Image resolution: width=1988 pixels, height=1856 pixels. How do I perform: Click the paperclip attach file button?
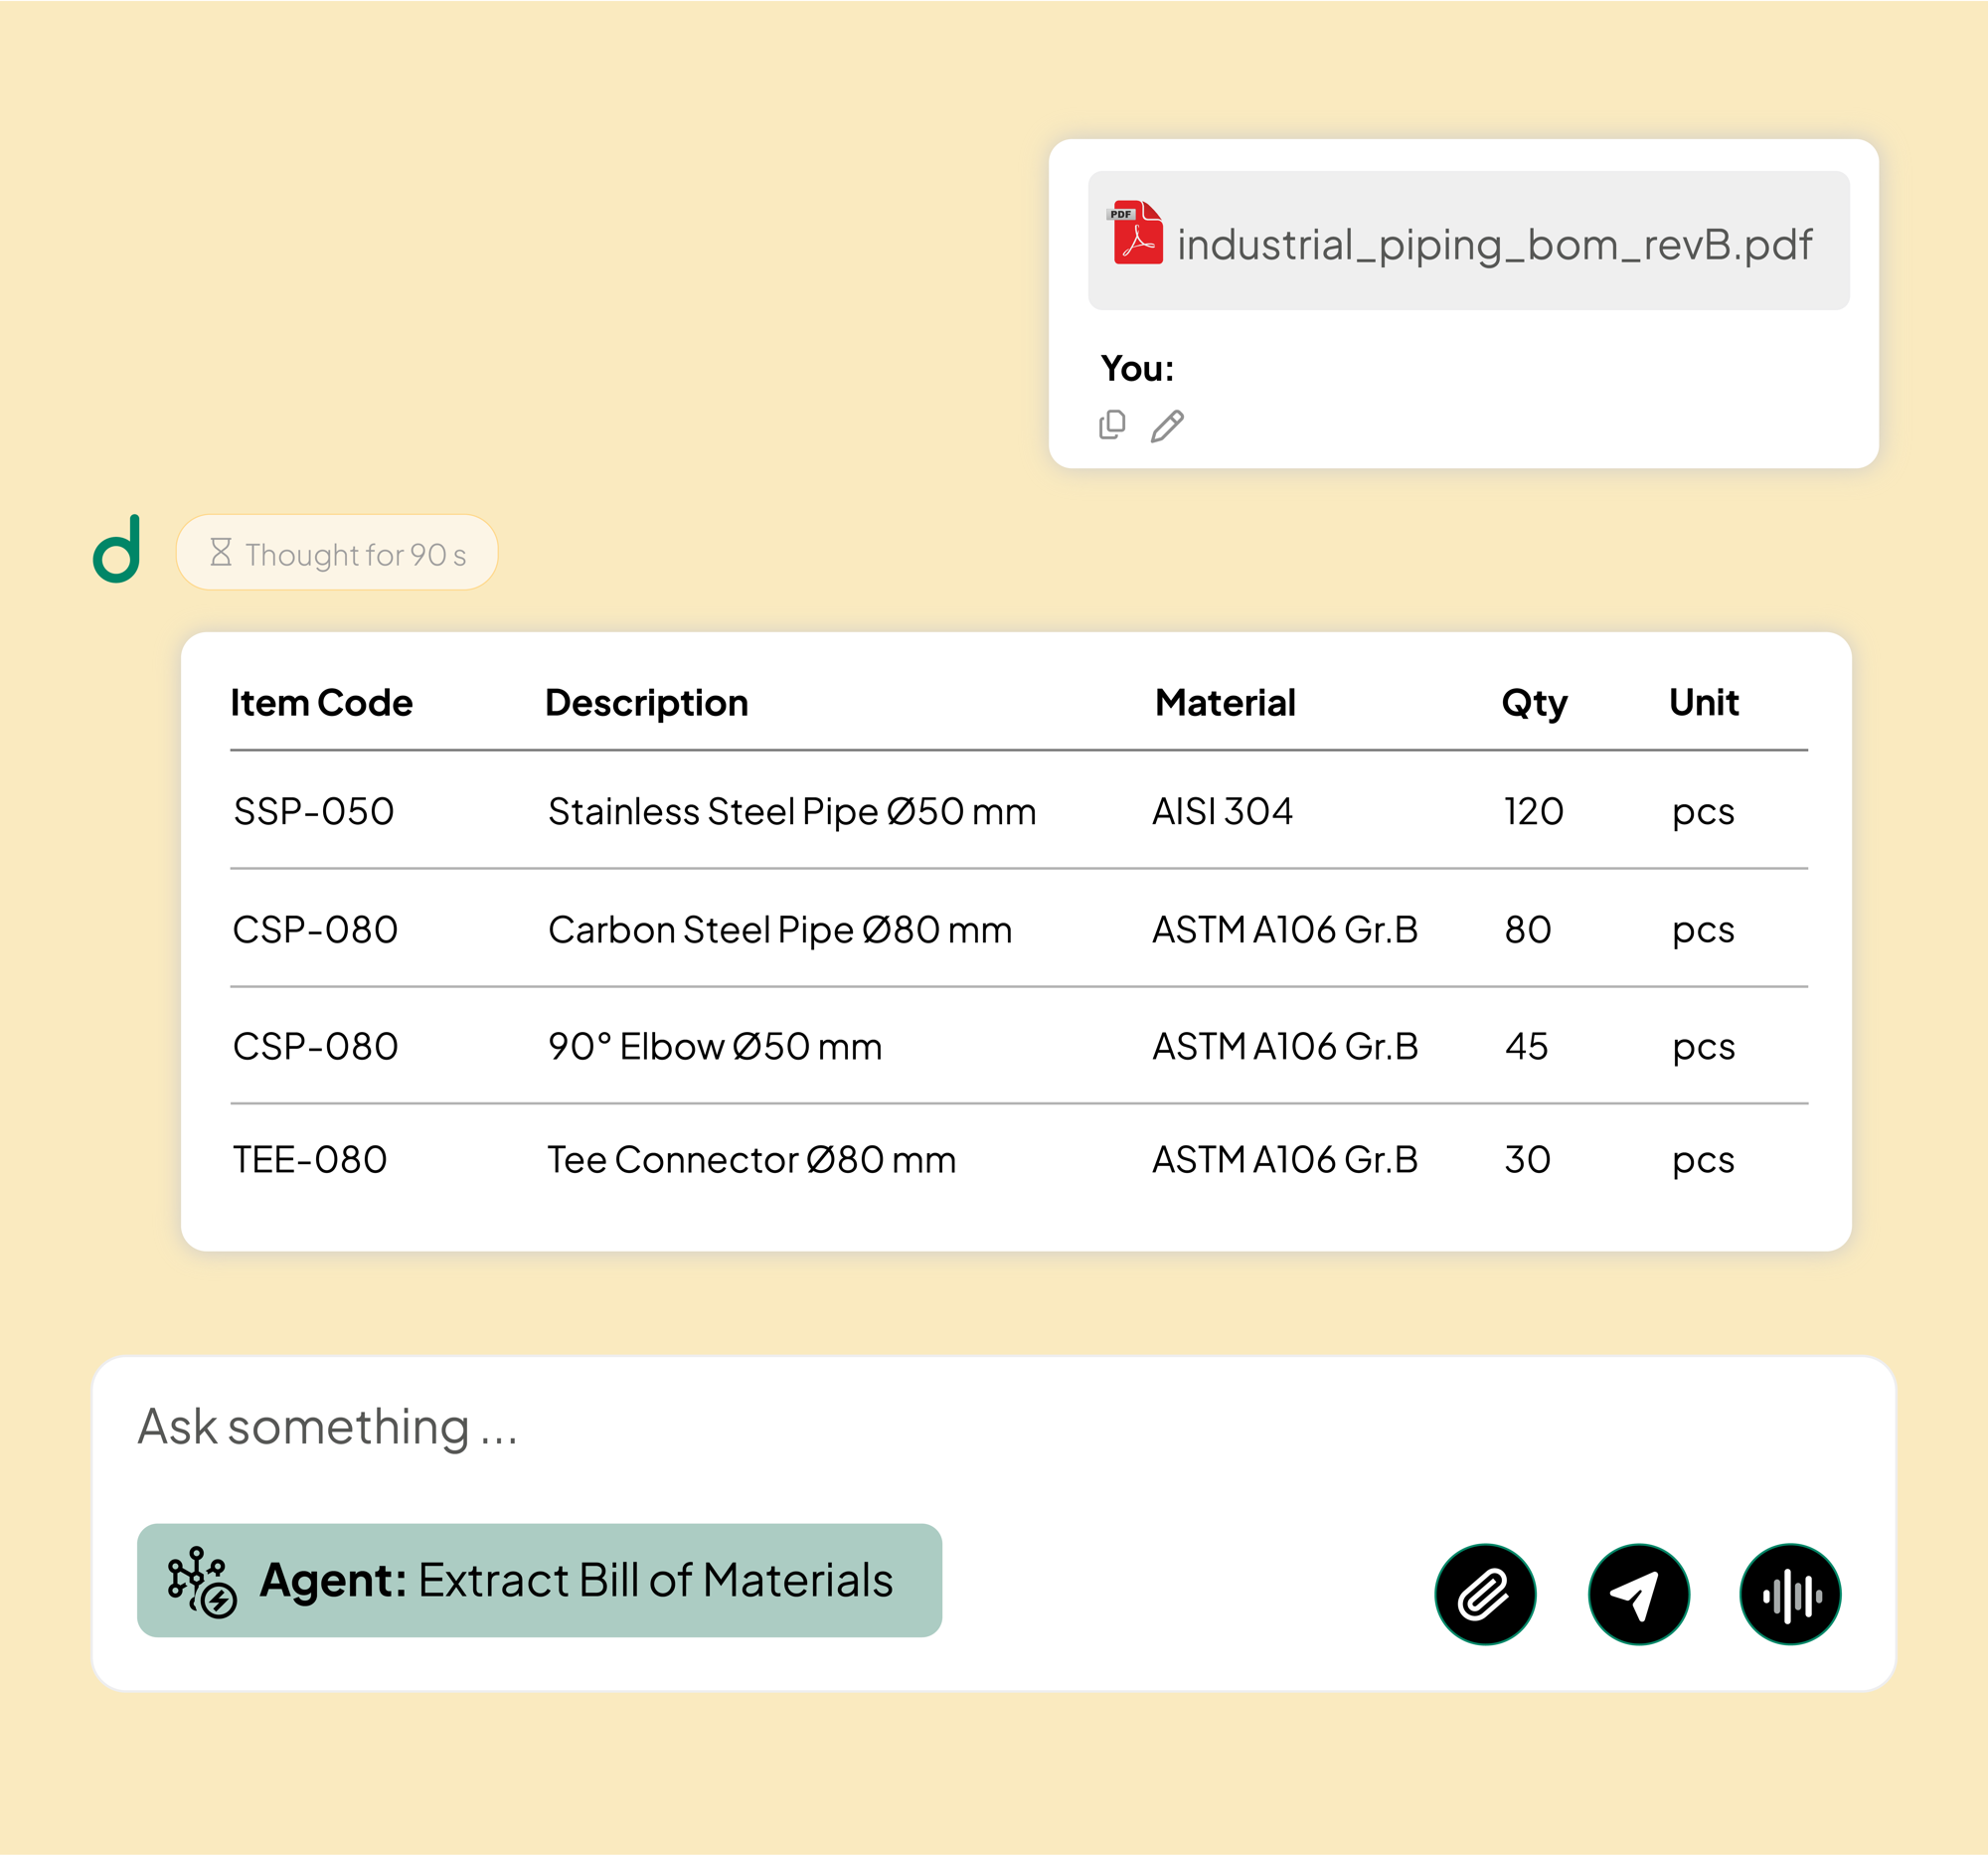(x=1485, y=1594)
